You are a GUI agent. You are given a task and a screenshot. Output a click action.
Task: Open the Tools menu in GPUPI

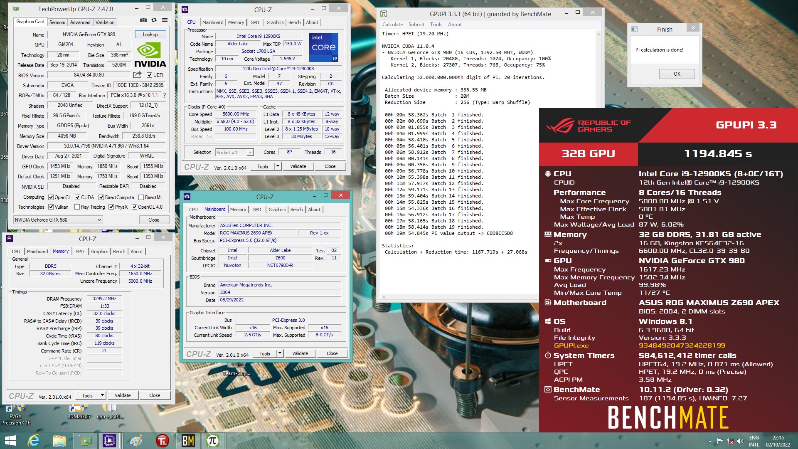click(x=436, y=25)
